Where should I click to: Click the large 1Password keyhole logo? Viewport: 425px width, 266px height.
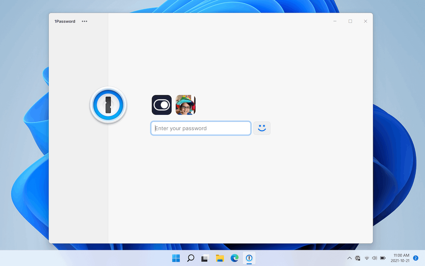tap(108, 105)
